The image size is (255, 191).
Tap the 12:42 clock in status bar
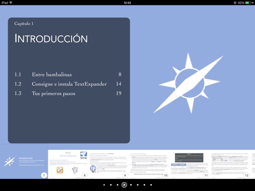[x=127, y=3]
